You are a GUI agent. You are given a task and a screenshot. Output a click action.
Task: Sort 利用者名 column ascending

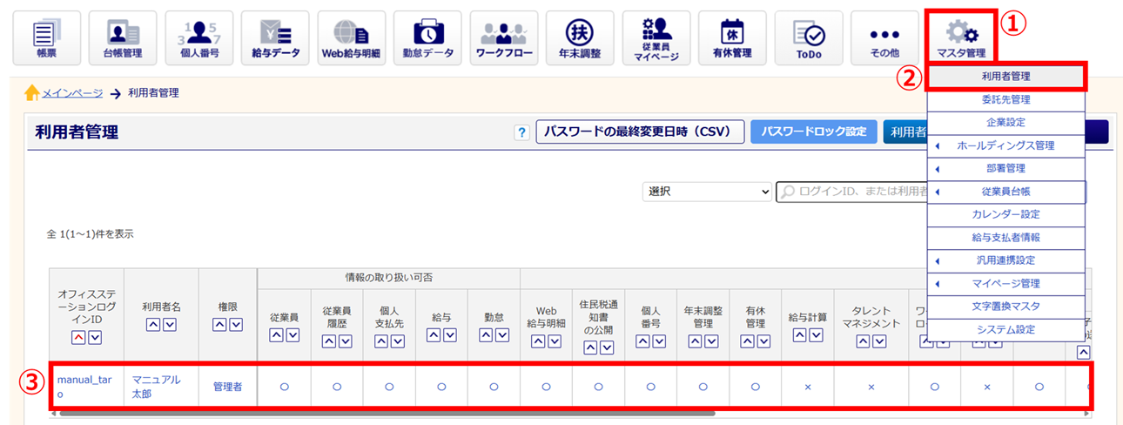coord(153,325)
